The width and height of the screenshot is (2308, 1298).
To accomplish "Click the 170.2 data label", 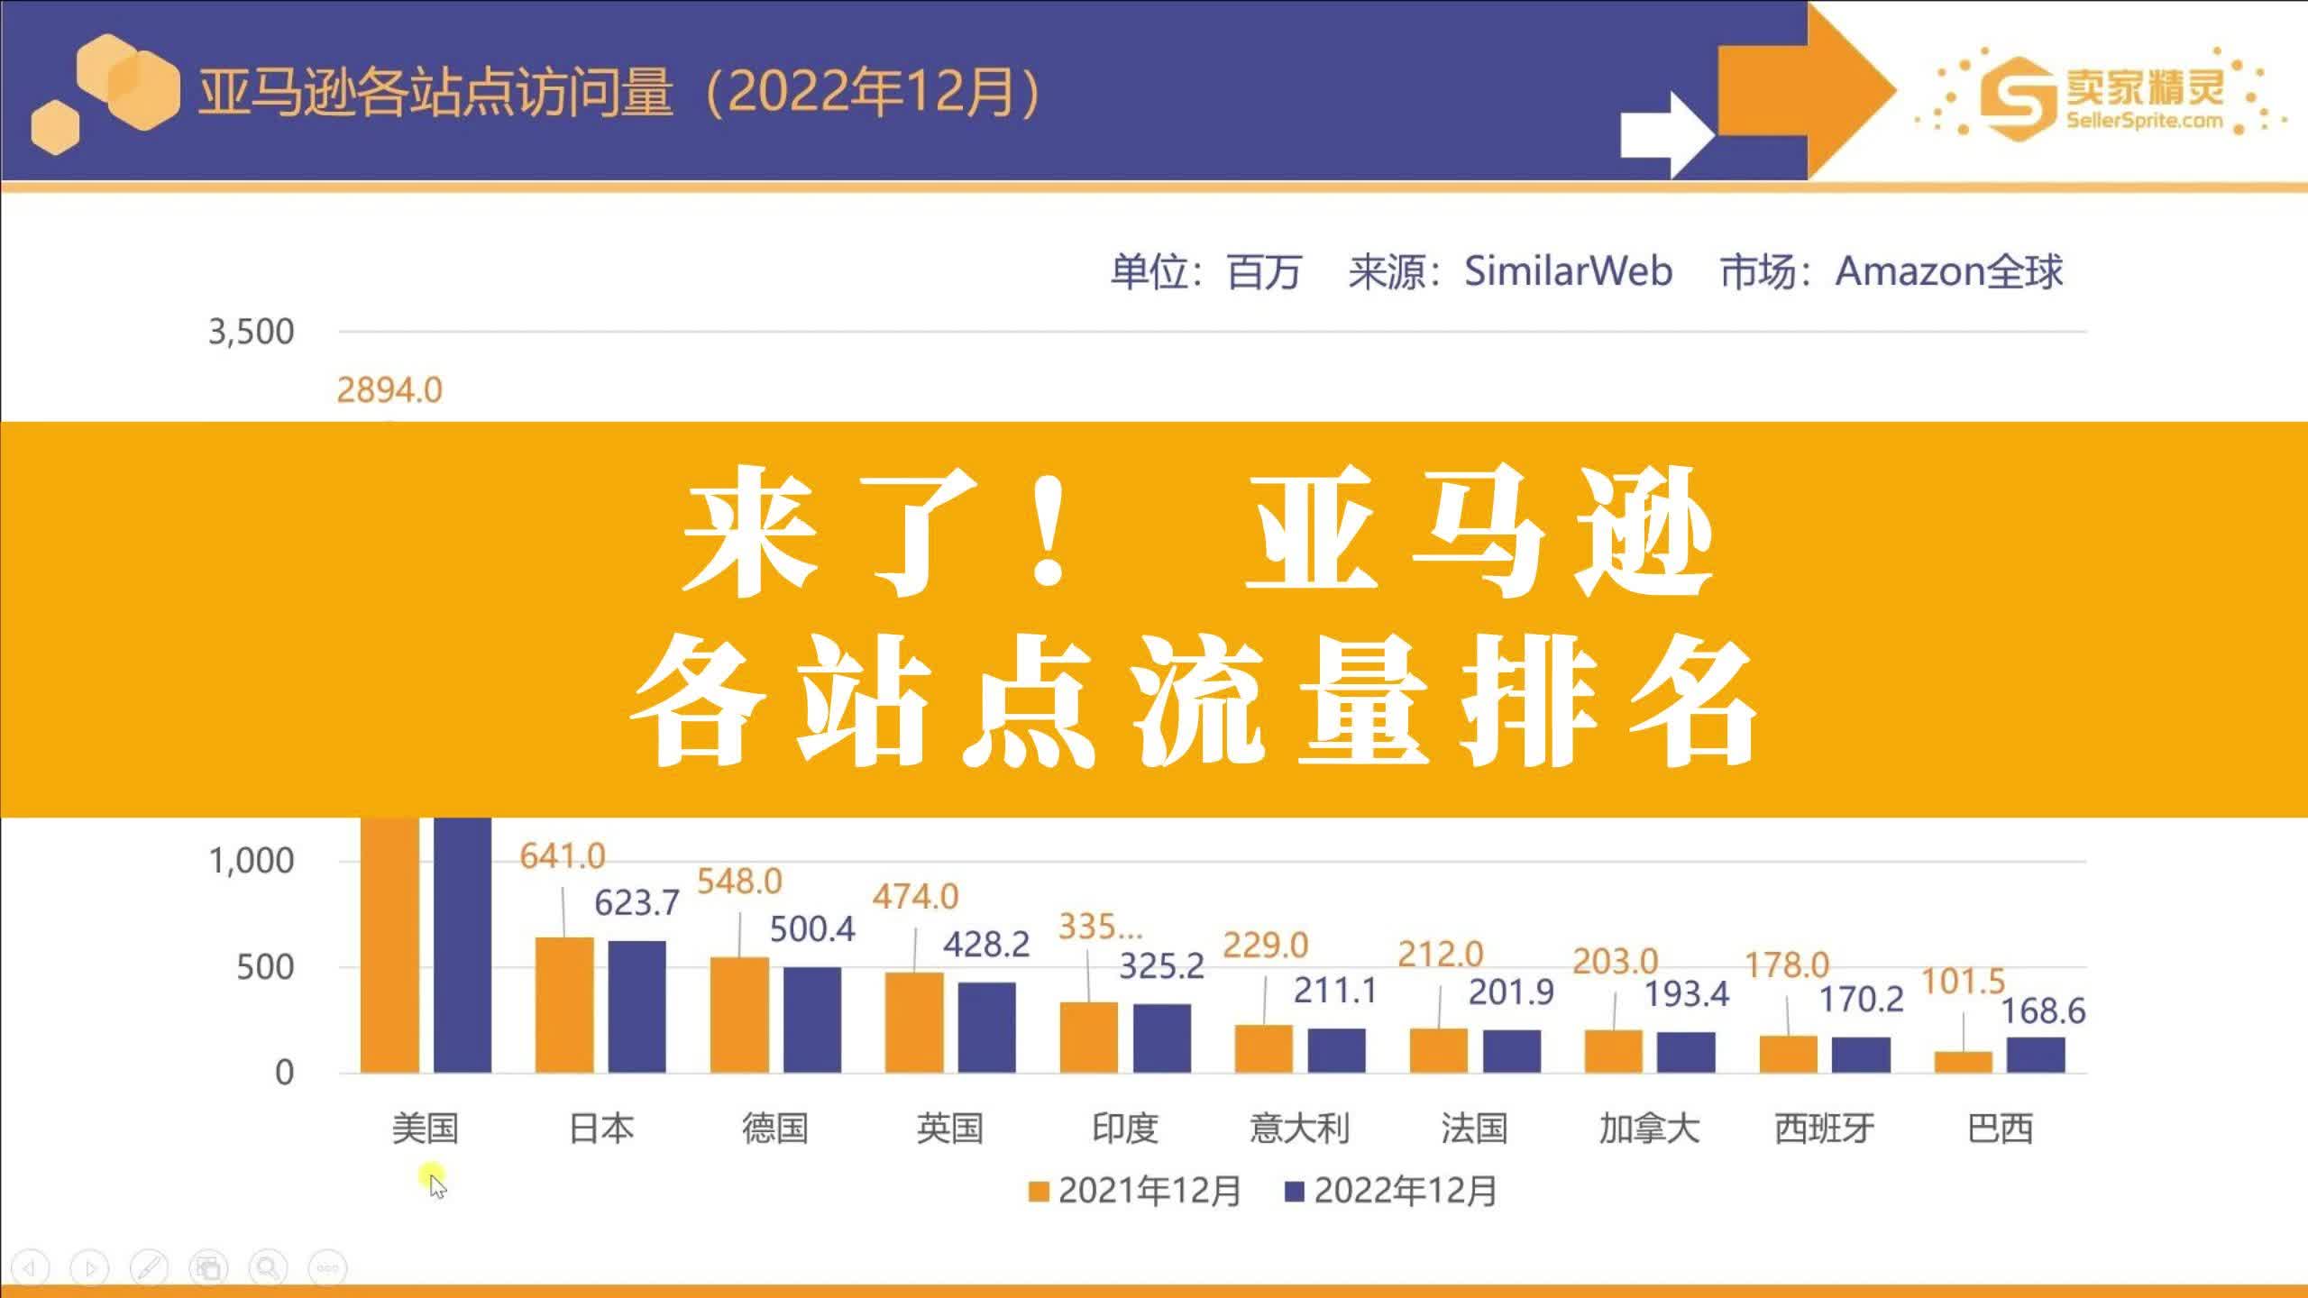I will tap(1861, 999).
